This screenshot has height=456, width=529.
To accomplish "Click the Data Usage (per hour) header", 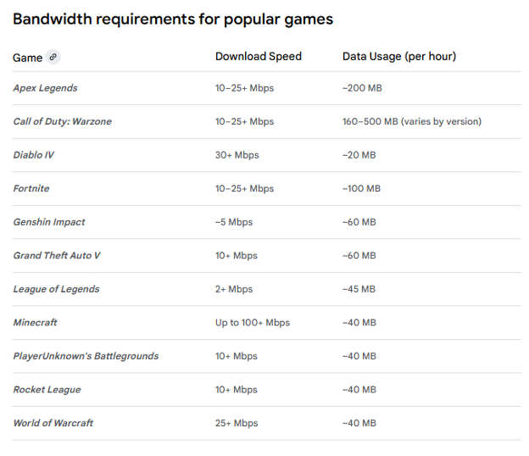I will pos(398,57).
